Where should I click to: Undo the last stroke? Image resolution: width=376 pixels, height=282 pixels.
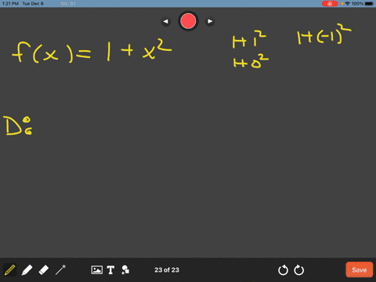tap(283, 270)
